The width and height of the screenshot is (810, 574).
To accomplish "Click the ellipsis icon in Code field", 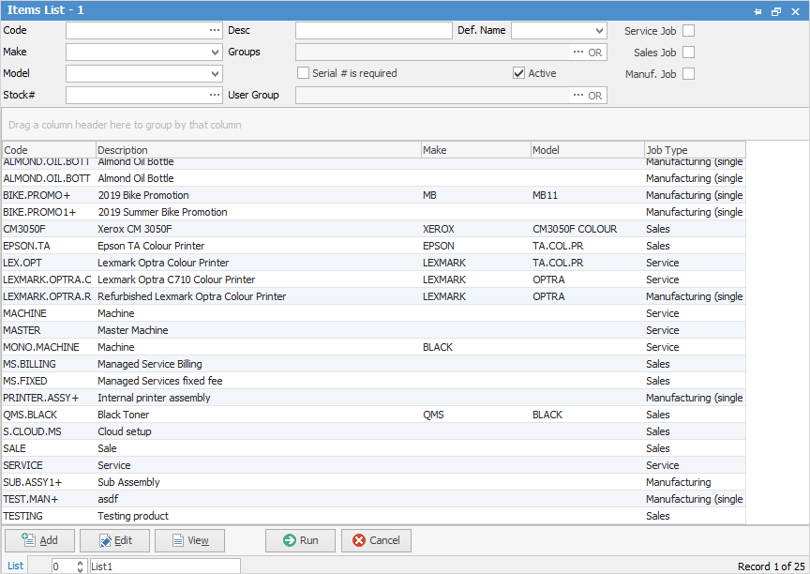I will coord(214,31).
